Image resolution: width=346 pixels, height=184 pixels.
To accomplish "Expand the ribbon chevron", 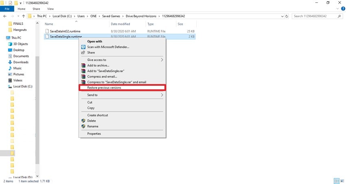I will pos(337,9).
